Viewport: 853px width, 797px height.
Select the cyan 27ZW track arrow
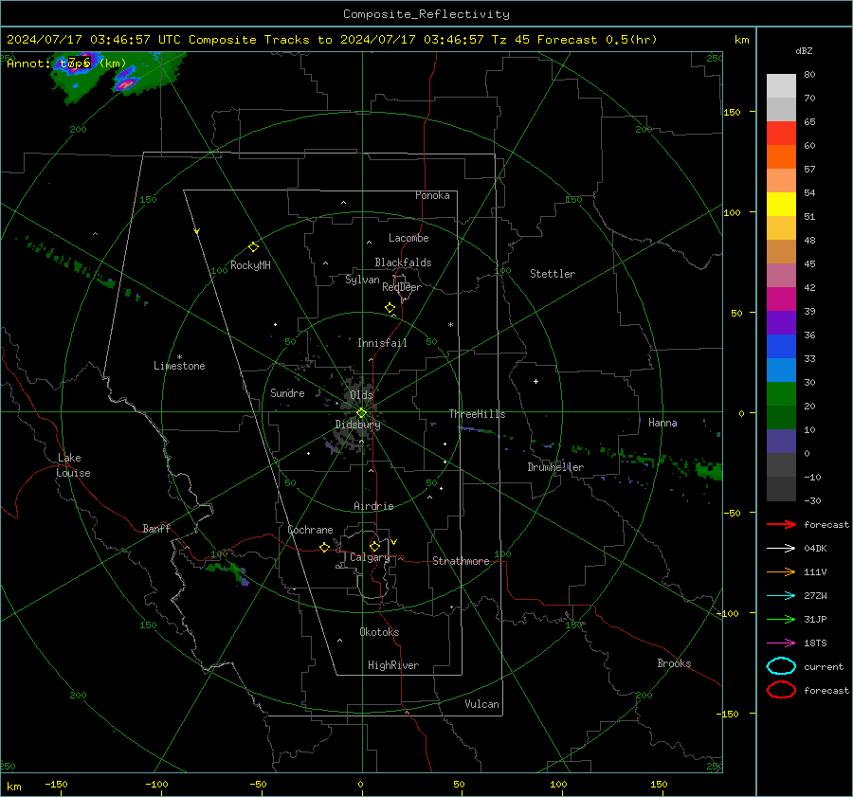tap(781, 596)
